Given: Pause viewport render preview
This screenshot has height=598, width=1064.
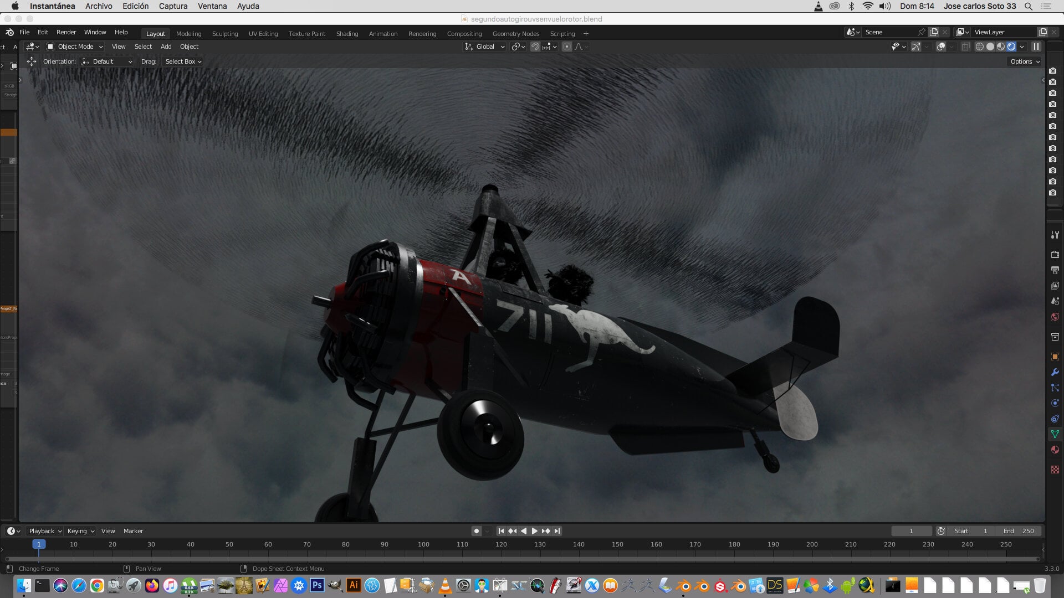Looking at the screenshot, I should 1036,47.
